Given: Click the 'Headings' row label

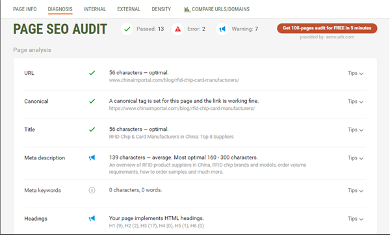Looking at the screenshot, I should tap(36, 219).
